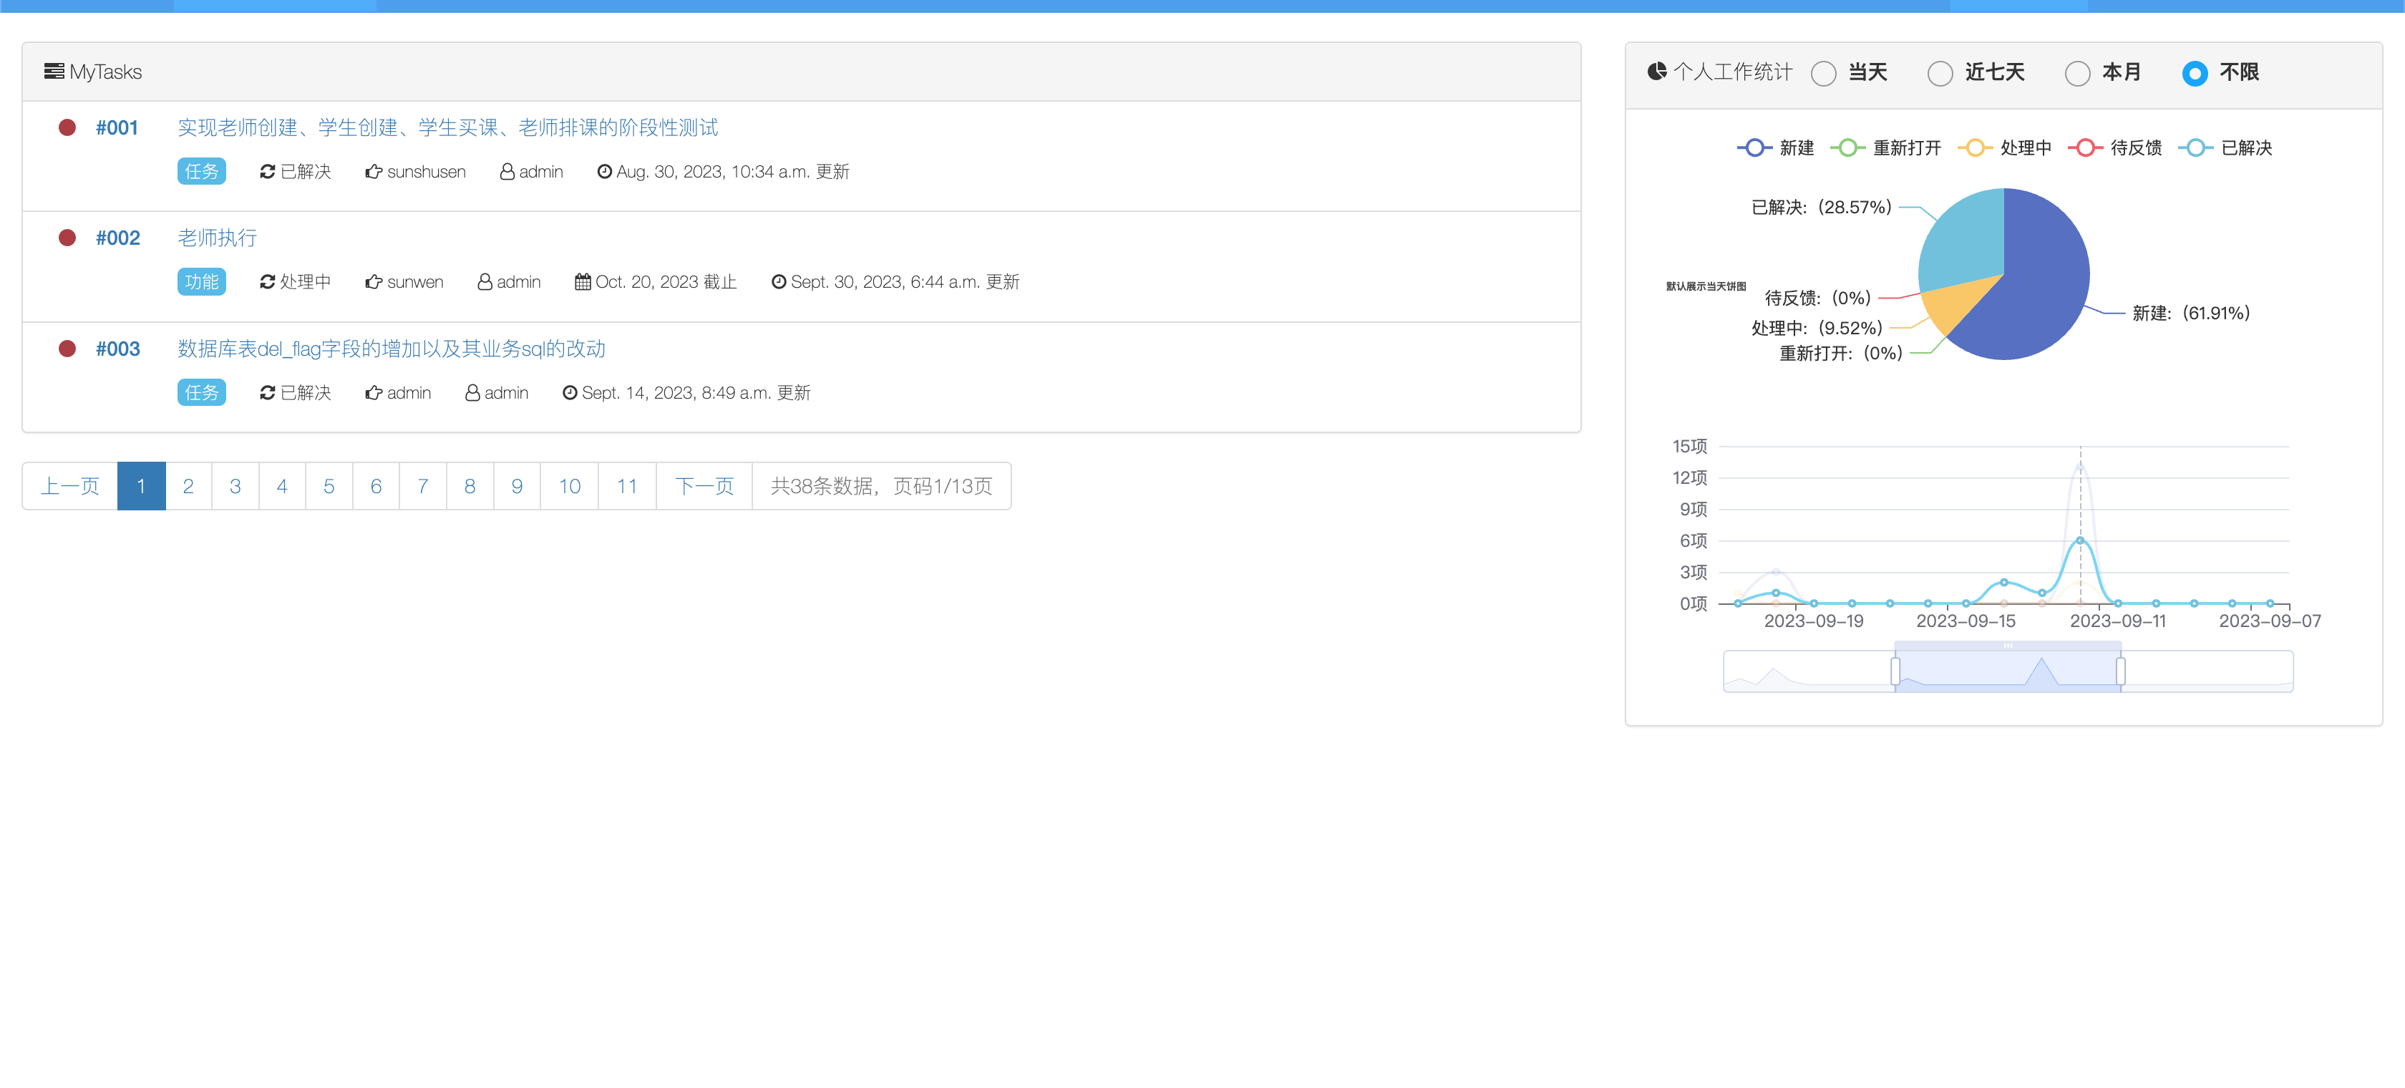Click refresh status icon in task #002
This screenshot has height=1088, width=2405.
267,282
